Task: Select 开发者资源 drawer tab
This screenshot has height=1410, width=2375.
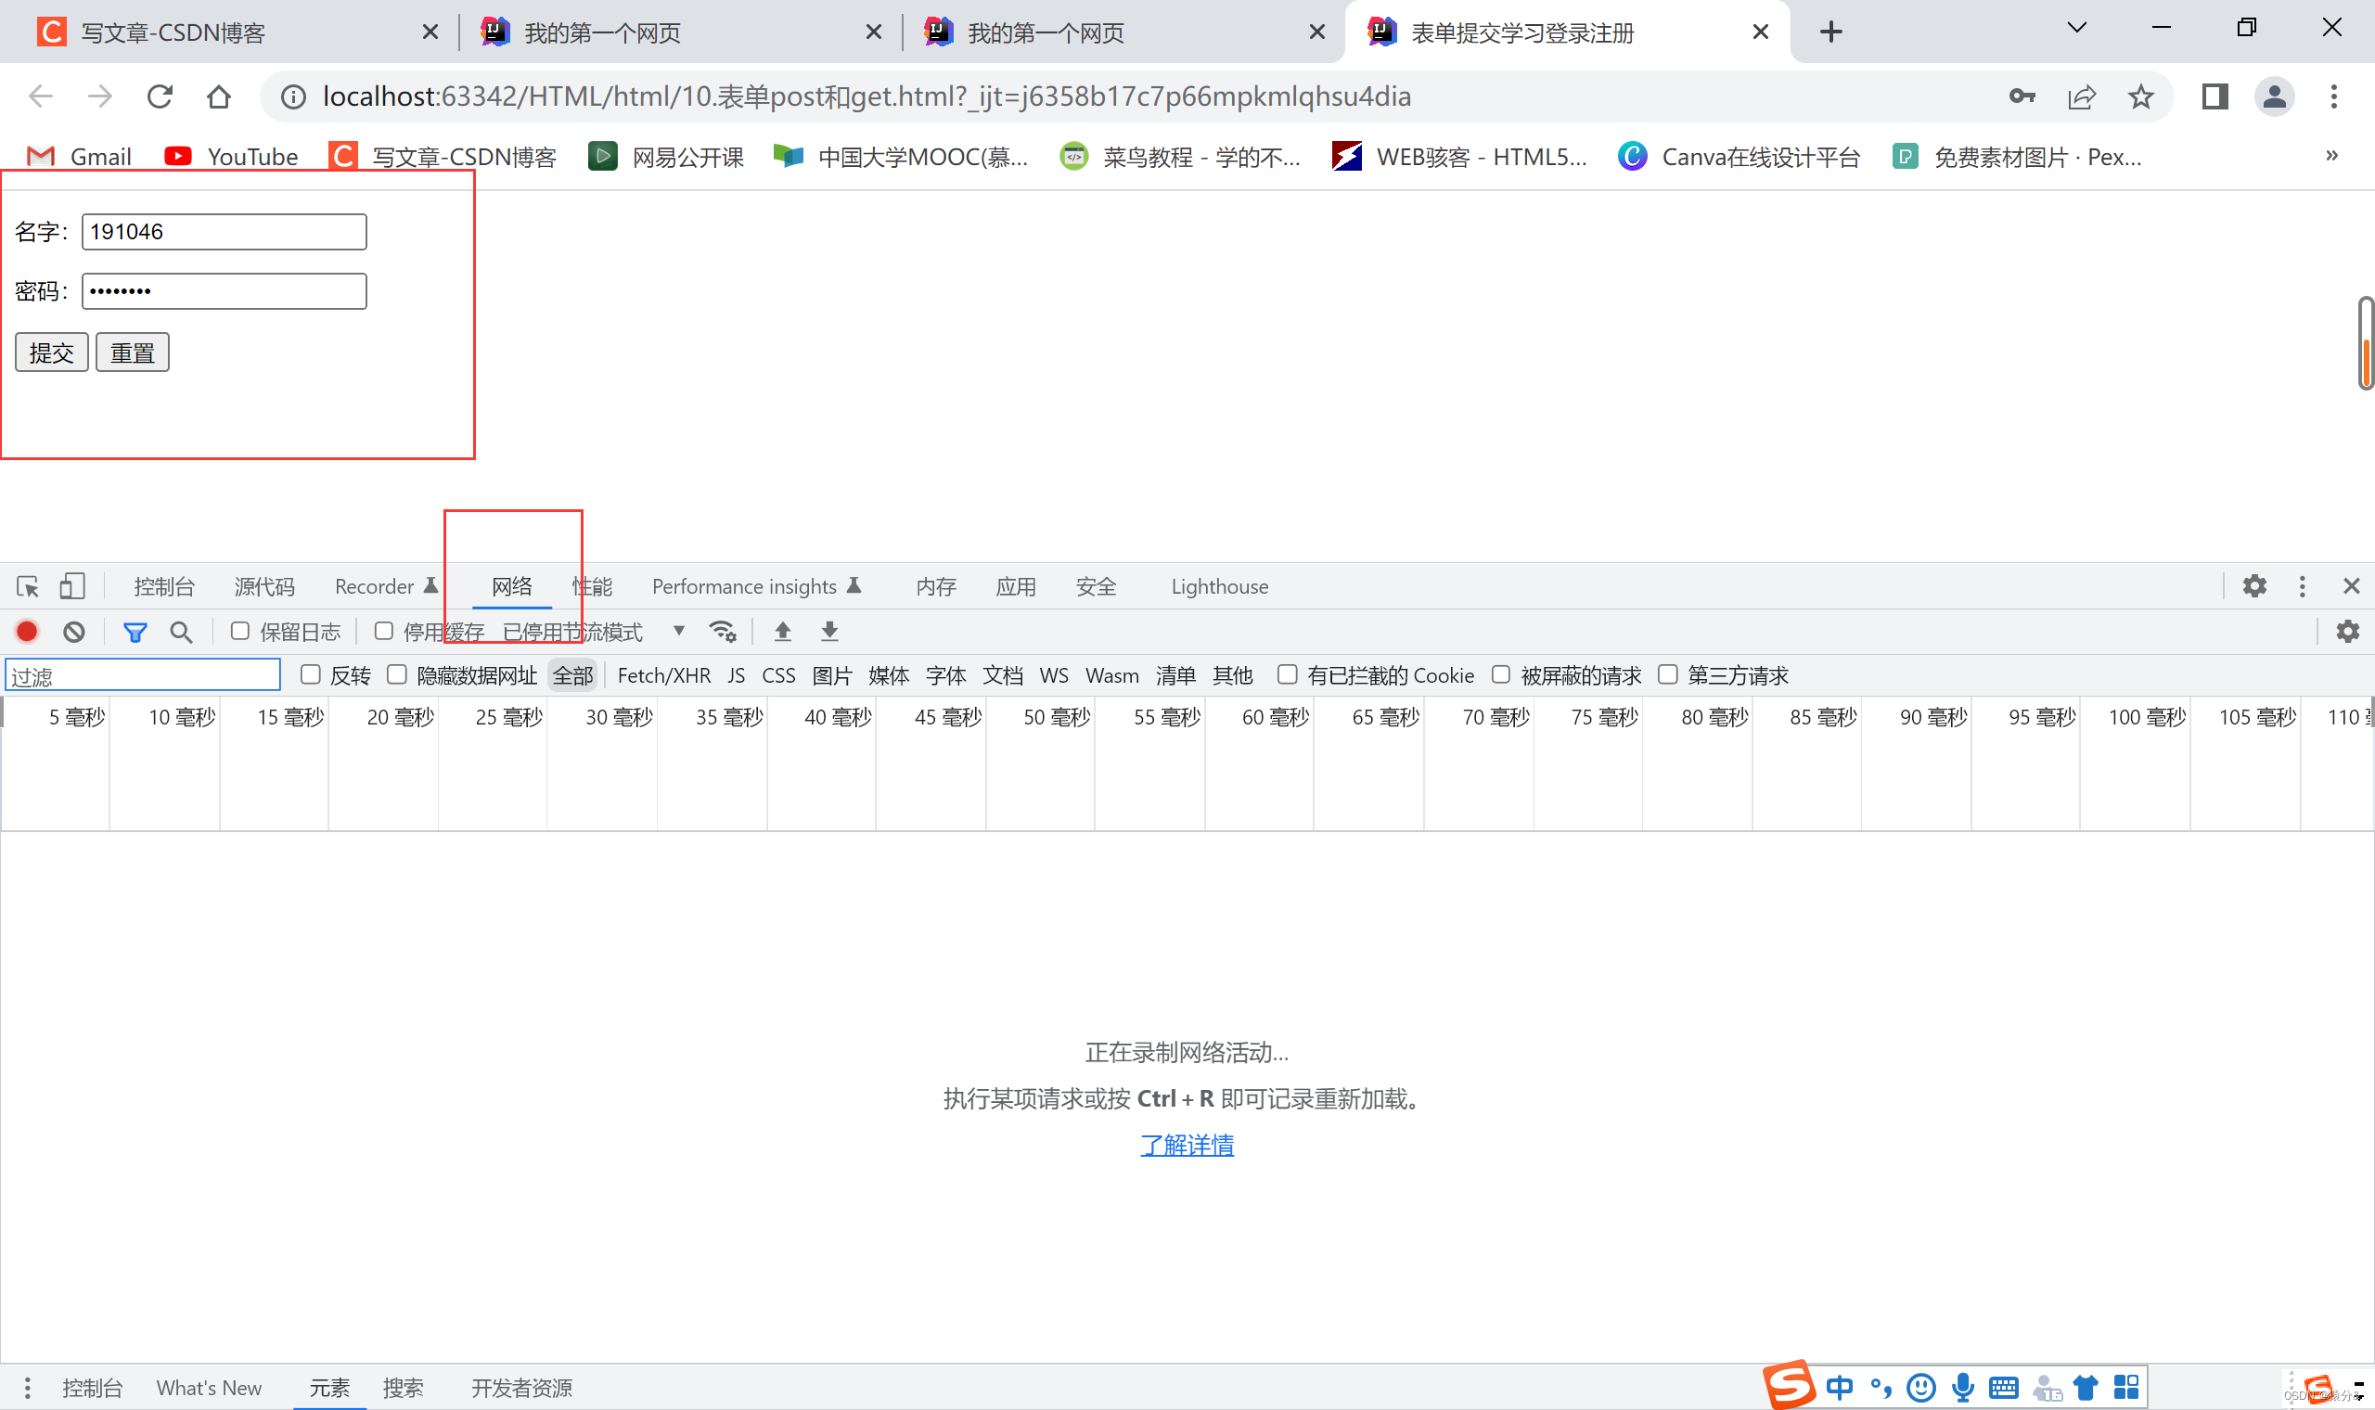Action: tap(521, 1388)
